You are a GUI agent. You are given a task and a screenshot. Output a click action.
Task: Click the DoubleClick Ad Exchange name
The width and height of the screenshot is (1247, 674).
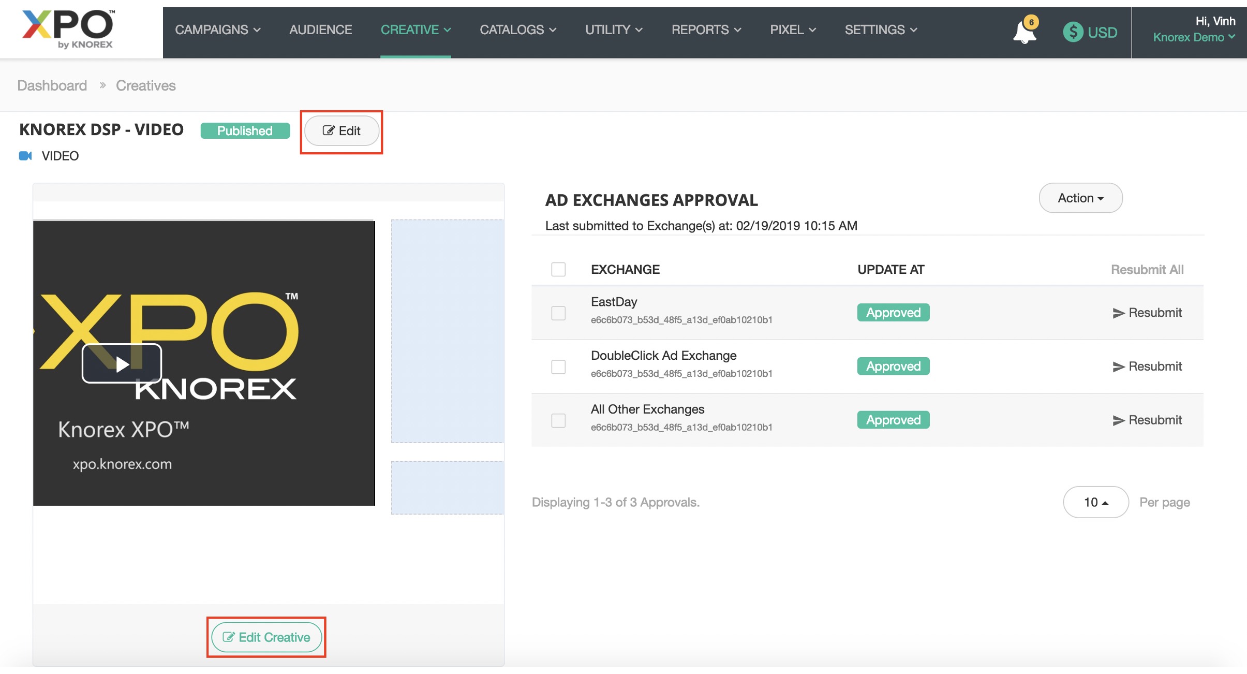[663, 356]
